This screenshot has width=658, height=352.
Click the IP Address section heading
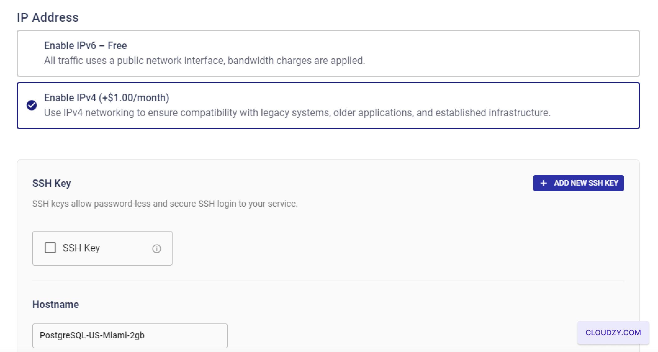[x=48, y=17]
